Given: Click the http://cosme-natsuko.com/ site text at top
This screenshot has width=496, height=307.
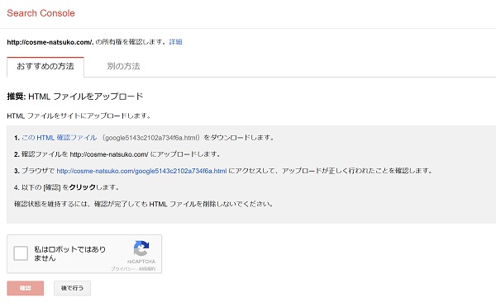Looking at the screenshot, I should (50, 42).
